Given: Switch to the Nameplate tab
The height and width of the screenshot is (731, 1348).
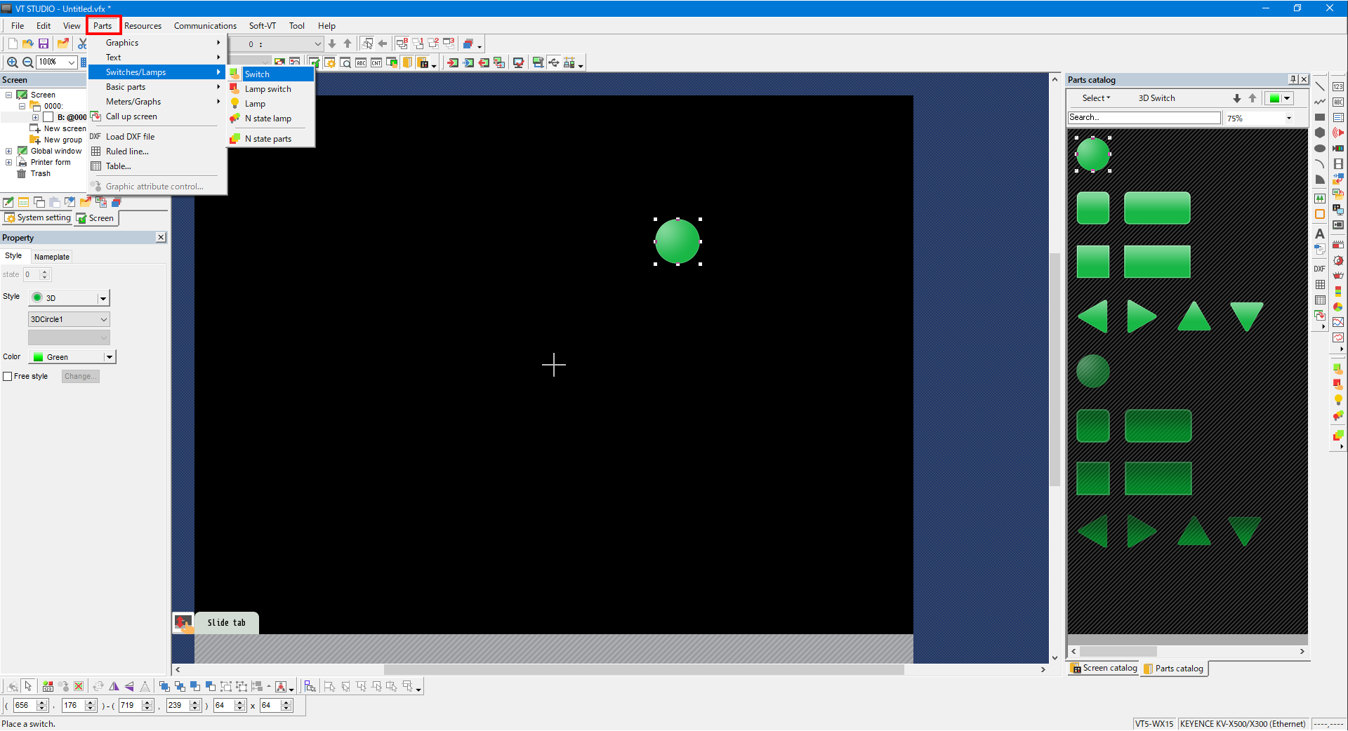Looking at the screenshot, I should click(52, 257).
